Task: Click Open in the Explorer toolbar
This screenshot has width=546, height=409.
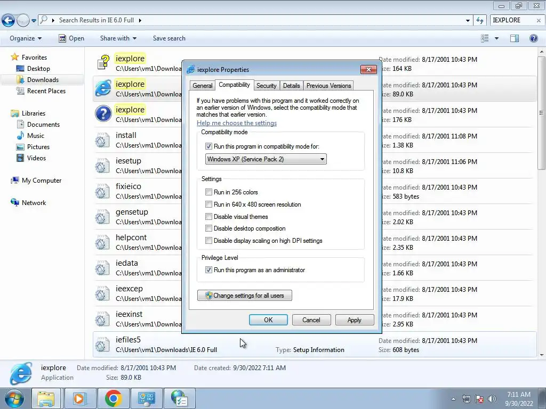Action: click(71, 38)
